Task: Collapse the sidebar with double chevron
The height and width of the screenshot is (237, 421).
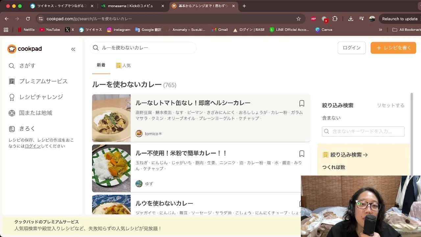Action: (73, 49)
